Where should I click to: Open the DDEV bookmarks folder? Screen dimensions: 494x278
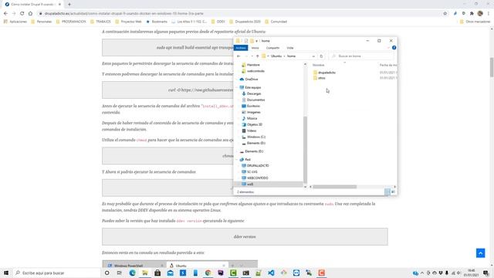(x=218, y=22)
